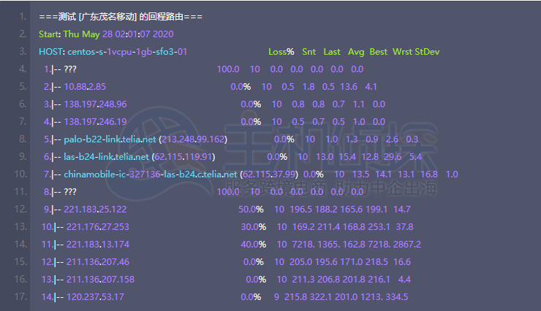
Task: Click the StDev column header
Action: 427,52
